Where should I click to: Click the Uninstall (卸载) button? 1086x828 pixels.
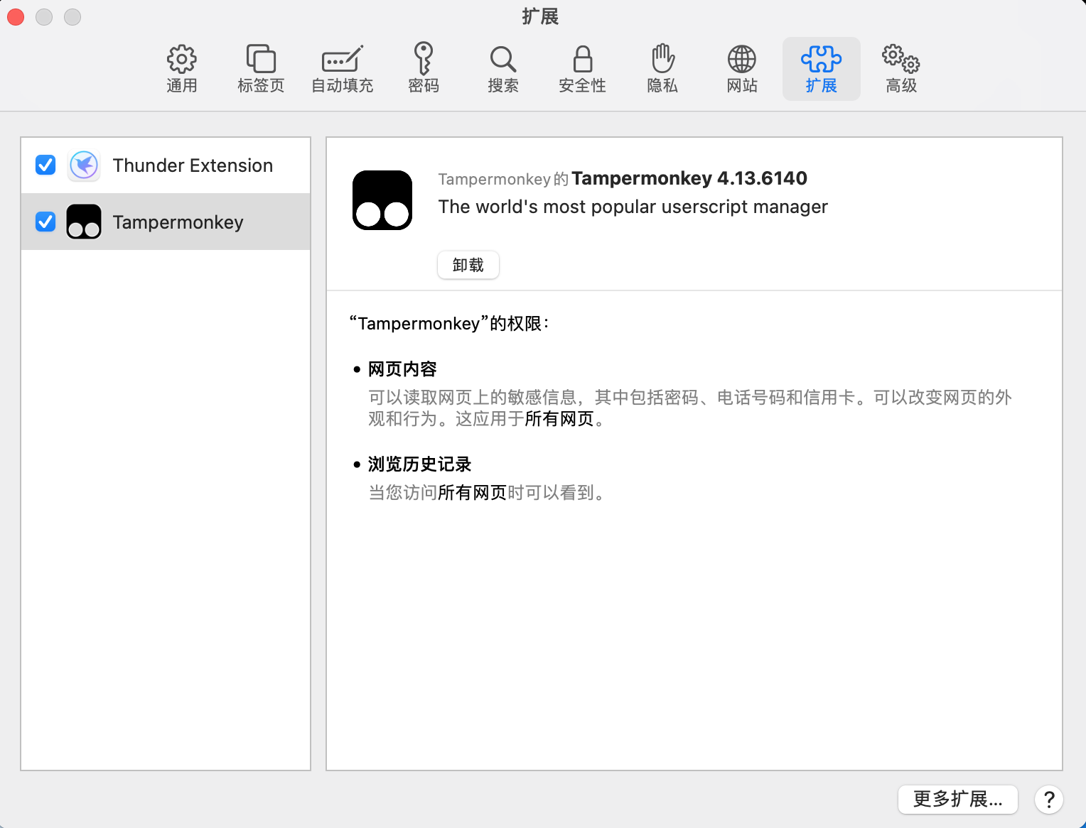468,265
